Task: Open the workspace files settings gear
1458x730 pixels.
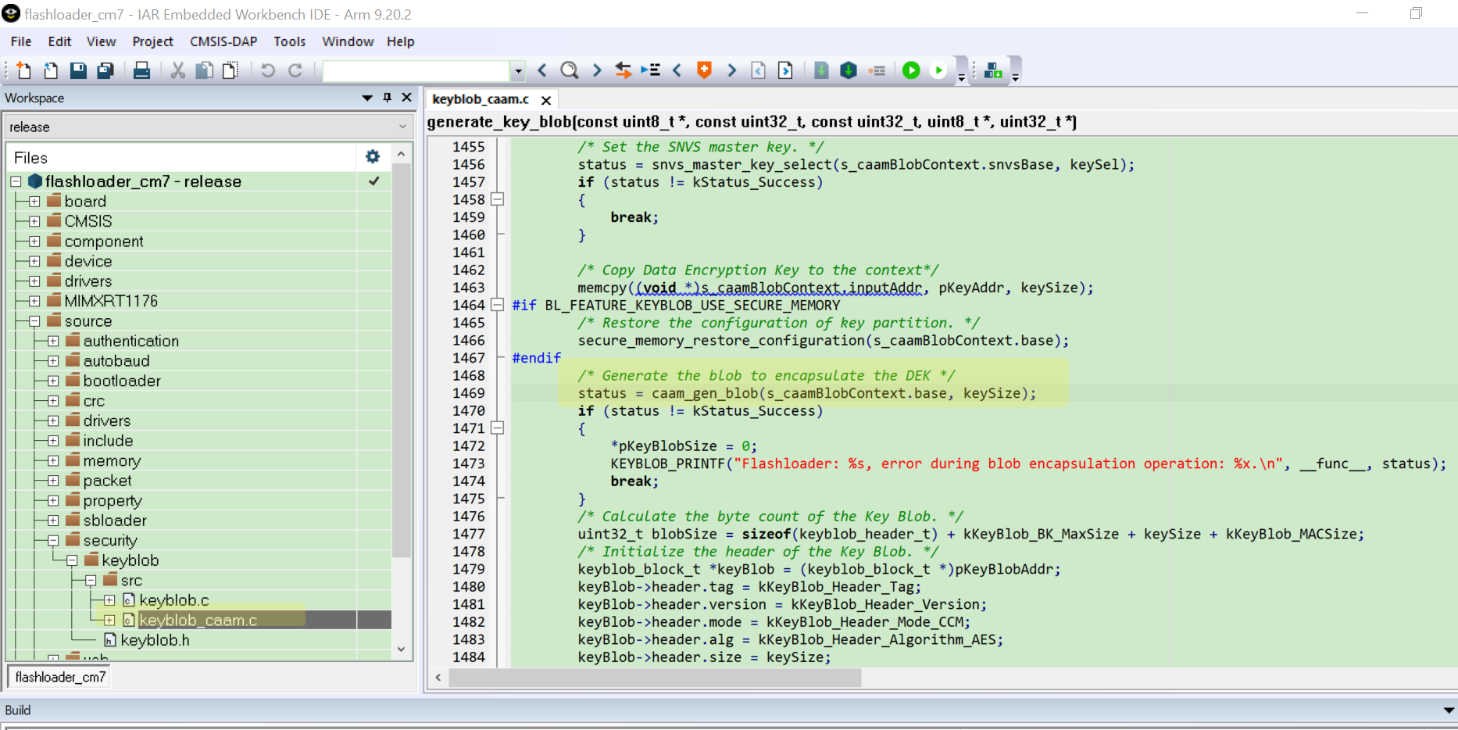Action: tap(373, 157)
